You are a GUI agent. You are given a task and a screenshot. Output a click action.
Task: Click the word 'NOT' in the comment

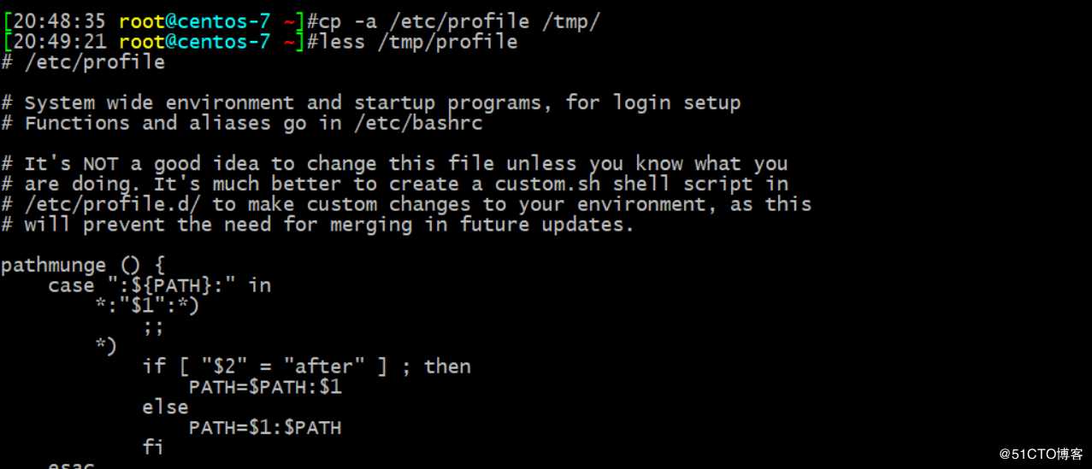coord(100,163)
